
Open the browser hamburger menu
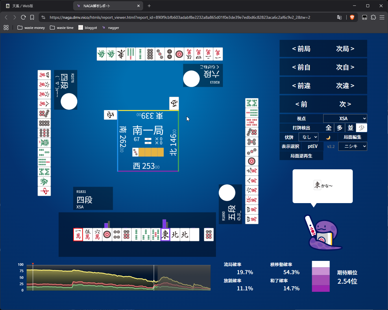coord(382,17)
